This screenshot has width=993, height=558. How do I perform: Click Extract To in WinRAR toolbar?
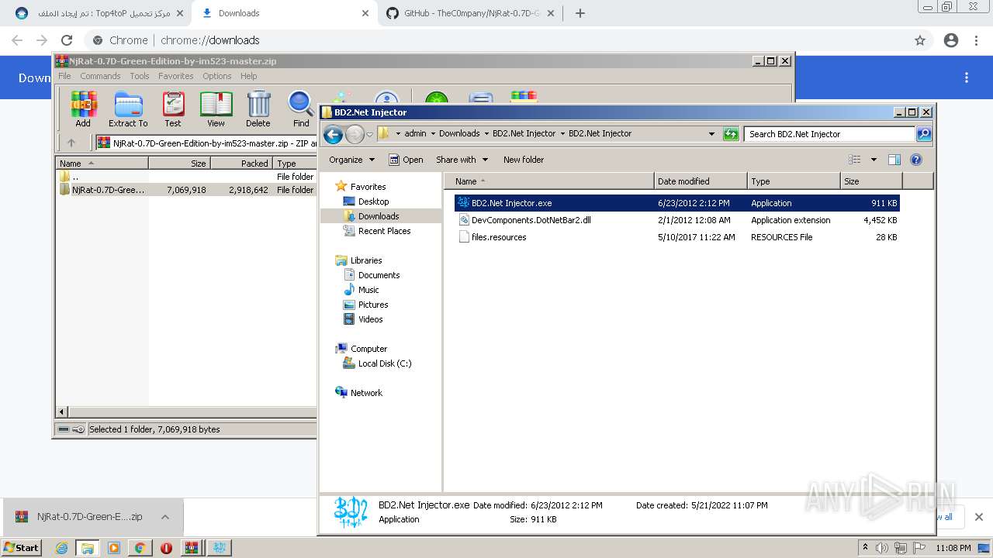pyautogui.click(x=128, y=109)
